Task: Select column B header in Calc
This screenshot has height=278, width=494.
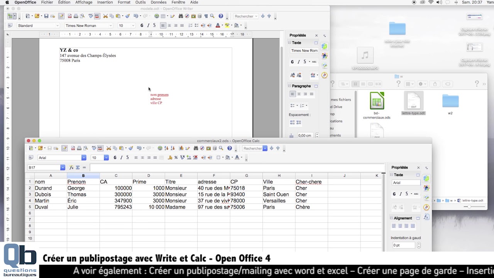Action: click(x=83, y=176)
